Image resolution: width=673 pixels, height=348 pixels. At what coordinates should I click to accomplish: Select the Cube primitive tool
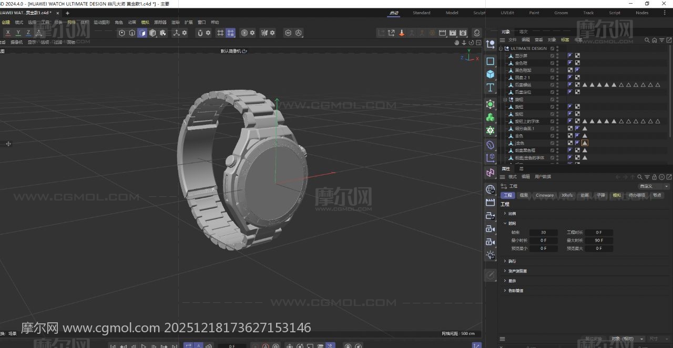[x=491, y=74]
